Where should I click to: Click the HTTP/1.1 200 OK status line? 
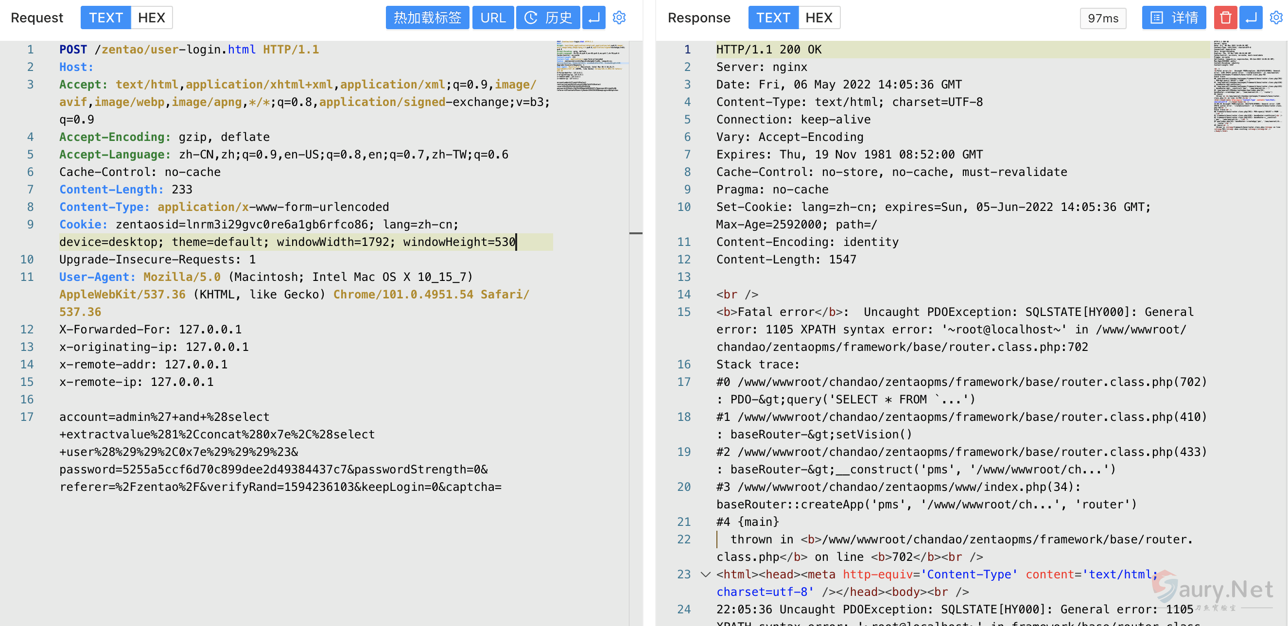[x=768, y=50]
